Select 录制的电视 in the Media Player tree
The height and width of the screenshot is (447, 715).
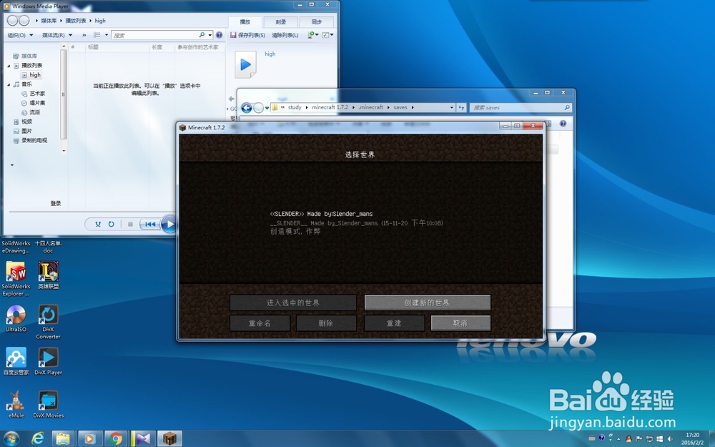30,140
